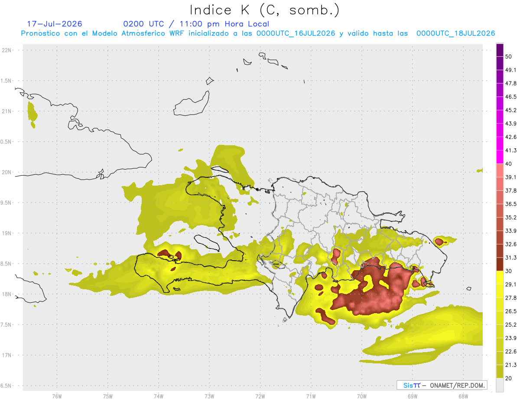The width and height of the screenshot is (520, 402).
Task: Pick the dark brown swatch between 30 and 31.3
Action: coord(500,264)
